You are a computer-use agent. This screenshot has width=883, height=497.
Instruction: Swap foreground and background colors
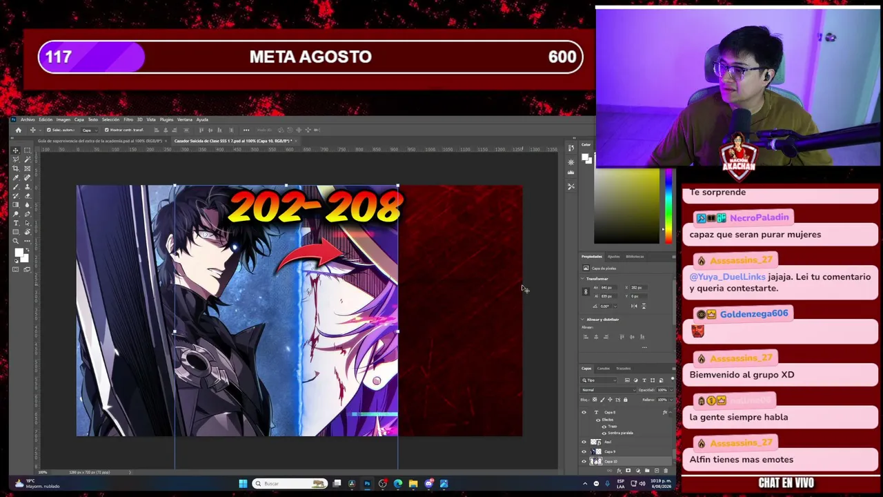click(27, 249)
